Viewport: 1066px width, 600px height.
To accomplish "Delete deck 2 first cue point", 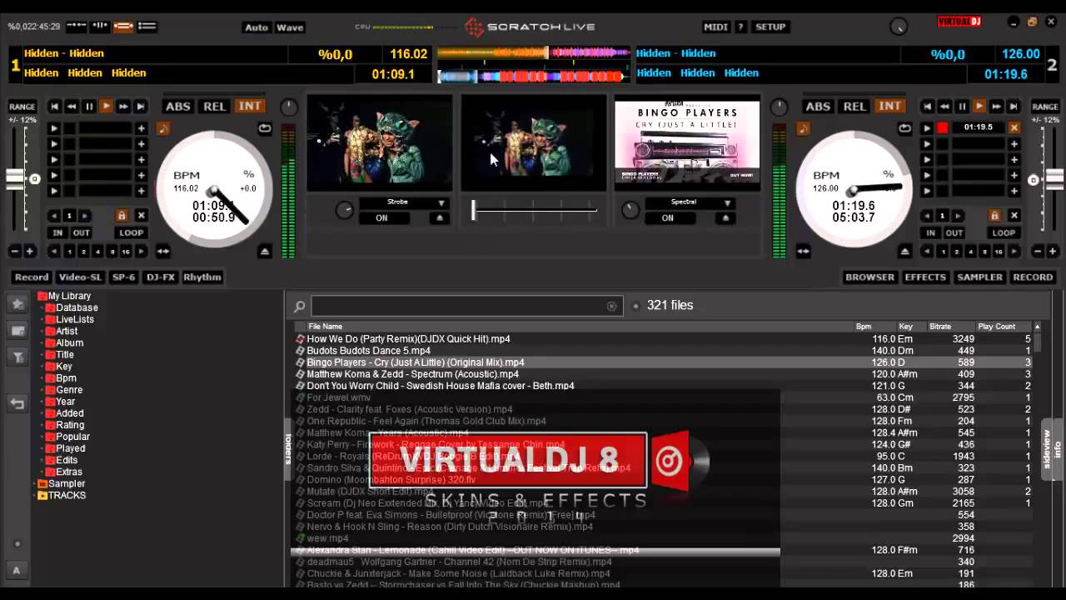I will pos(1014,127).
